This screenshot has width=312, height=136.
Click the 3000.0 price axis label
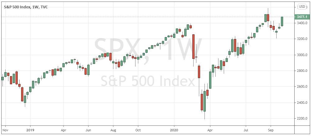coord(301,55)
